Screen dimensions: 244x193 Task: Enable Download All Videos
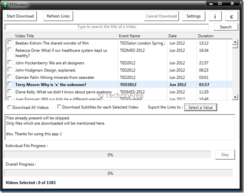[x=10, y=107]
